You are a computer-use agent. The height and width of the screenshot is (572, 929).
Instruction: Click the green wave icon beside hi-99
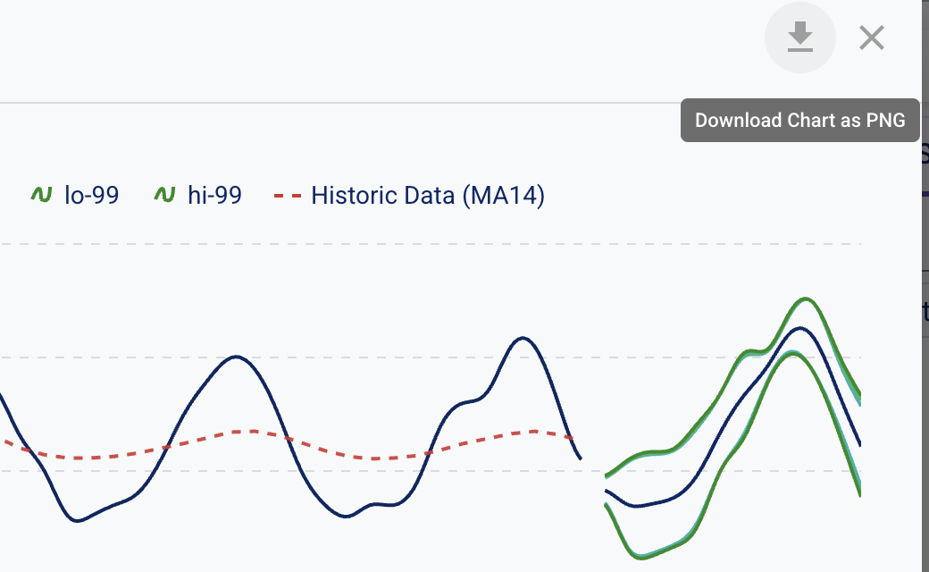click(164, 195)
